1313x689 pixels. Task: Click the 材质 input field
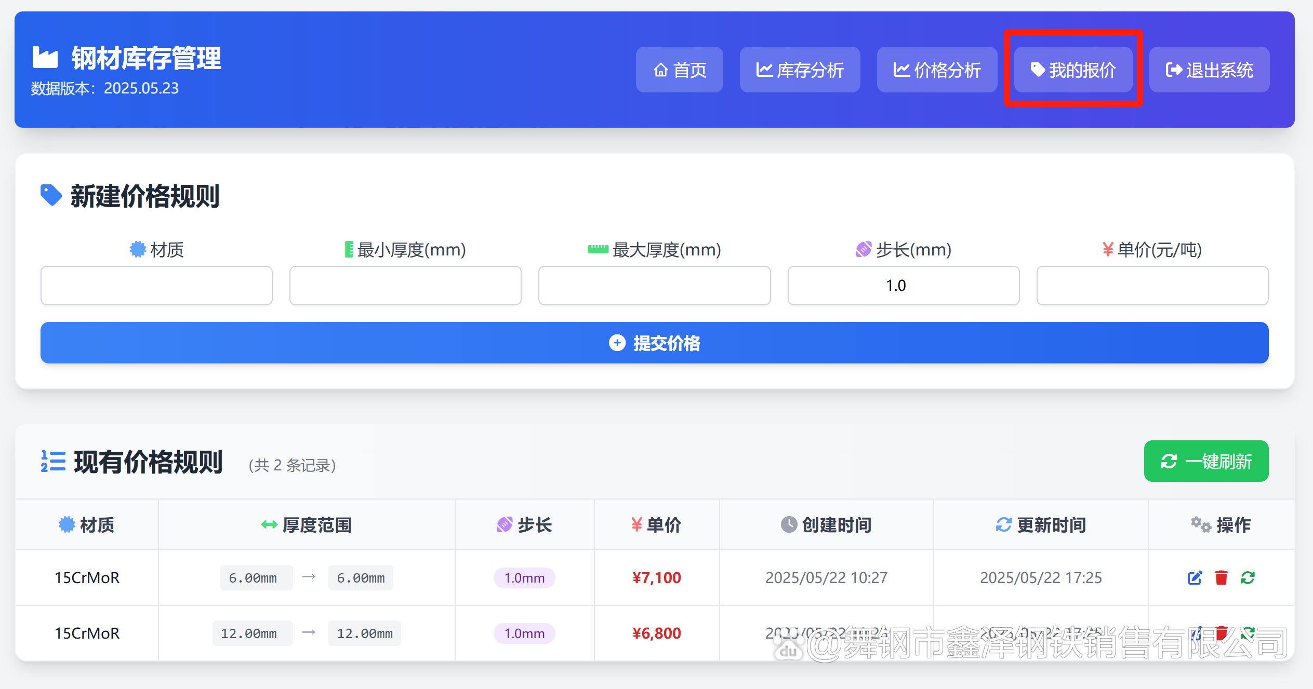pos(156,285)
